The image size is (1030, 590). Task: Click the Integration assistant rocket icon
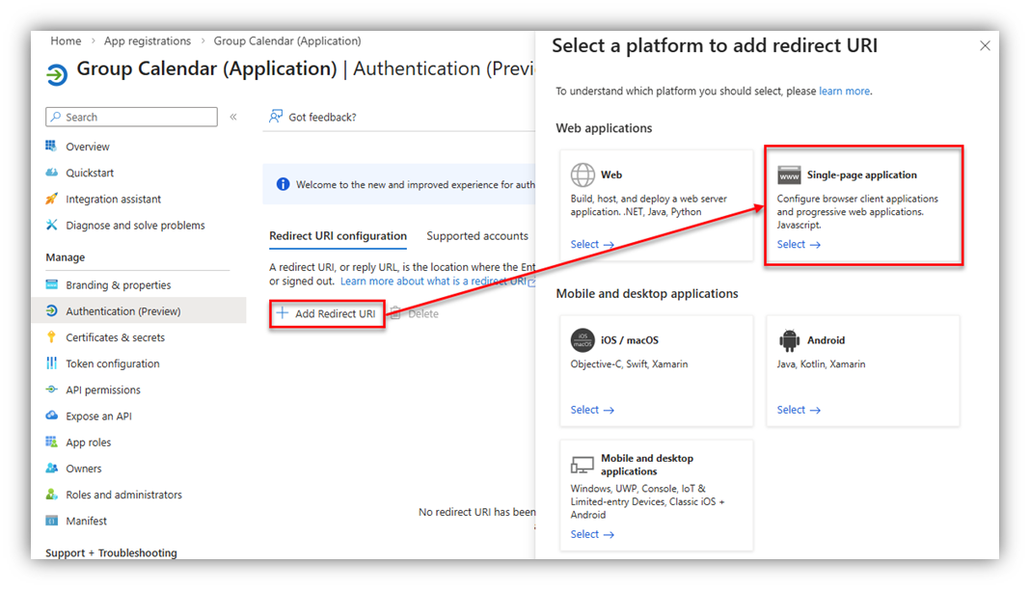[x=51, y=199]
